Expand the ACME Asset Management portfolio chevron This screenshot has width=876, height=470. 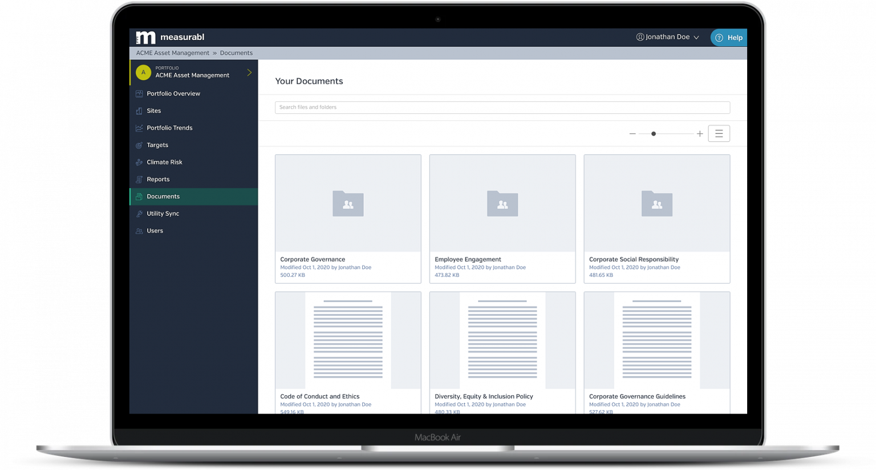249,72
